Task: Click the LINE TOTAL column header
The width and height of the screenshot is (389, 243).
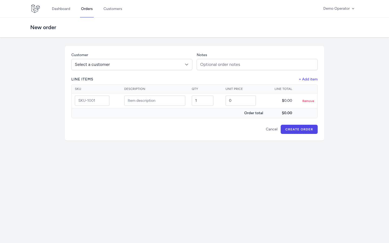Action: [283, 89]
